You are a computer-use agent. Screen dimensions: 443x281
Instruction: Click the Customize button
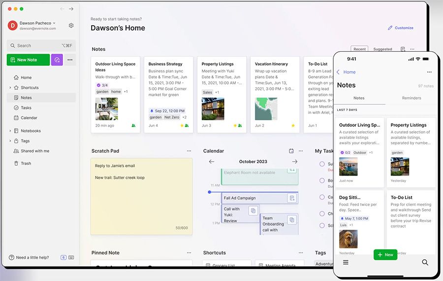tap(400, 28)
